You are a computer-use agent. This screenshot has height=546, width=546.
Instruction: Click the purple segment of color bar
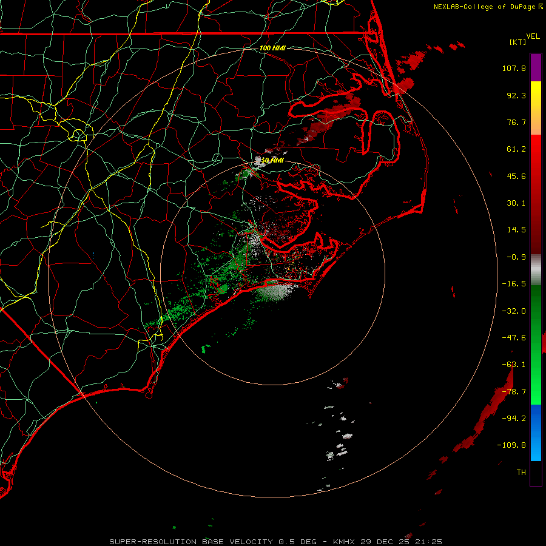point(536,67)
